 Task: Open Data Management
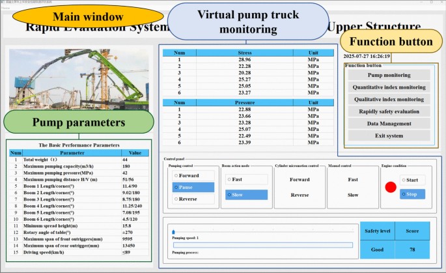tap(389, 124)
